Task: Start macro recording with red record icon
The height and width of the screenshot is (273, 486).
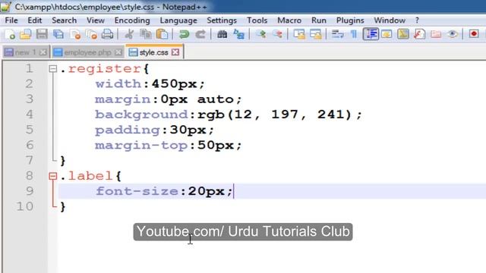Action: pyautogui.click(x=474, y=34)
